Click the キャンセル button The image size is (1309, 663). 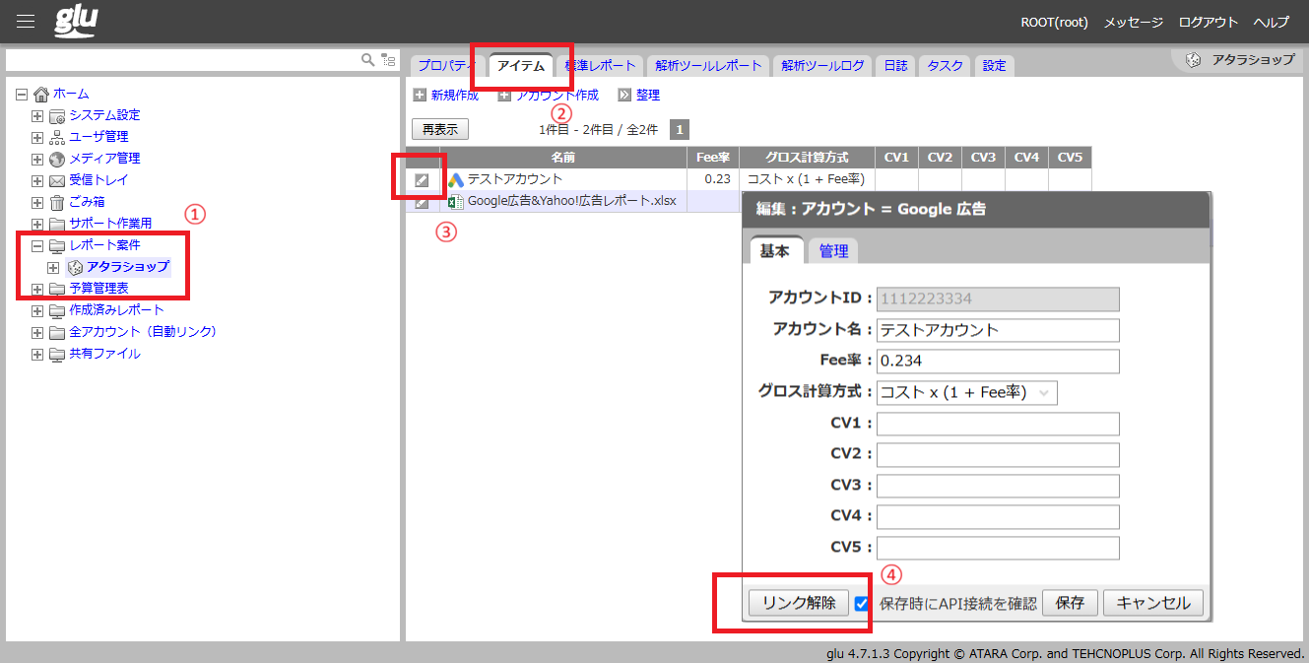1153,604
